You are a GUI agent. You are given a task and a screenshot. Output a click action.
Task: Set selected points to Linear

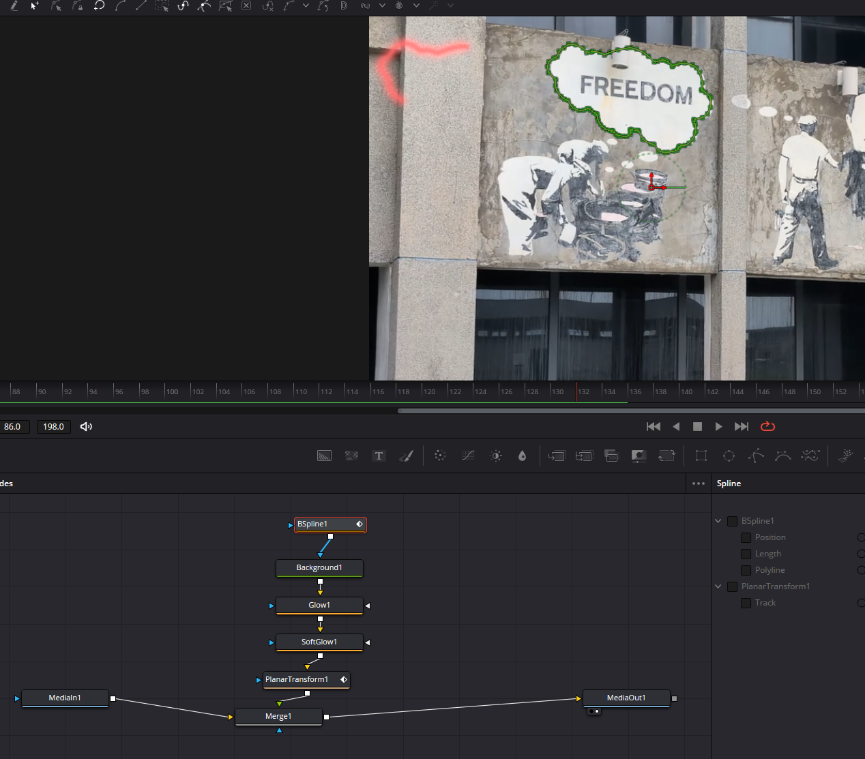pyautogui.click(x=141, y=5)
